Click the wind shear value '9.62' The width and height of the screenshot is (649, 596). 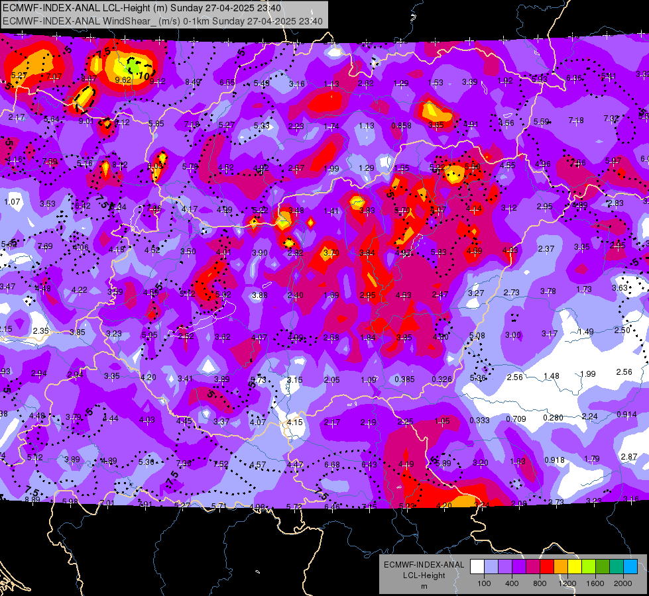click(x=123, y=80)
